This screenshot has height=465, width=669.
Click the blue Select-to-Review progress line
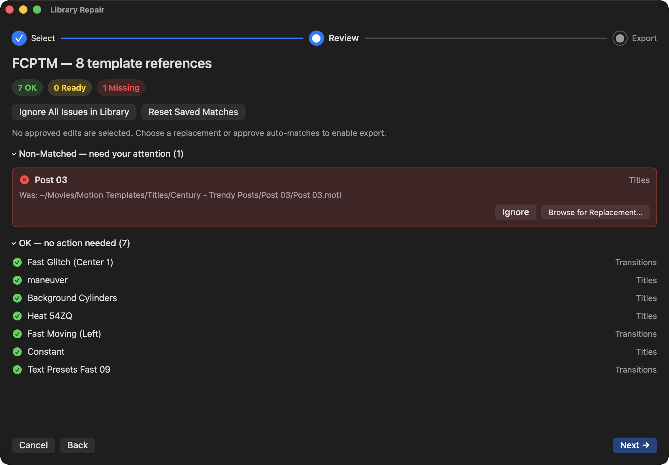tap(182, 38)
